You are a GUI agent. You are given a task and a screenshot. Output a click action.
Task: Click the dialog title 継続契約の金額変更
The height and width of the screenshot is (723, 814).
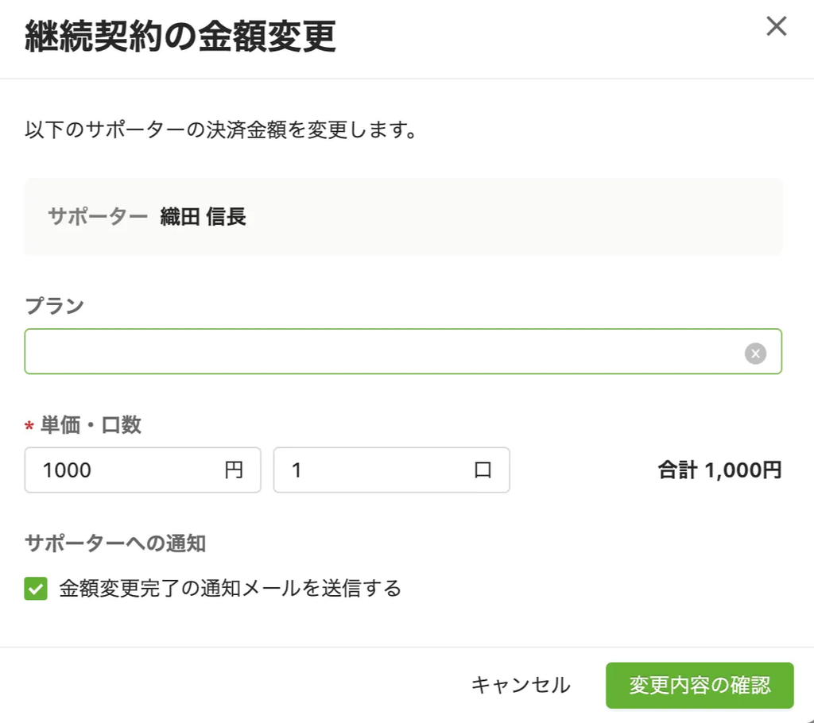pos(180,36)
